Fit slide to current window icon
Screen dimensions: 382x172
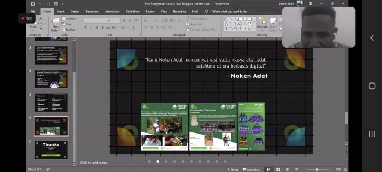[x=345, y=169]
